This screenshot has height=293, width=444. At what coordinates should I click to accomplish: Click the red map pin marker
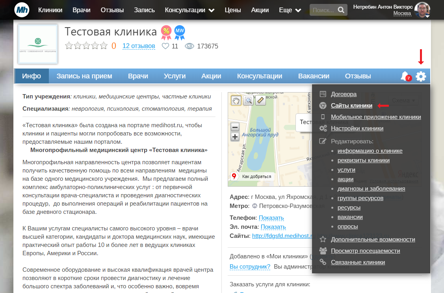234,176
